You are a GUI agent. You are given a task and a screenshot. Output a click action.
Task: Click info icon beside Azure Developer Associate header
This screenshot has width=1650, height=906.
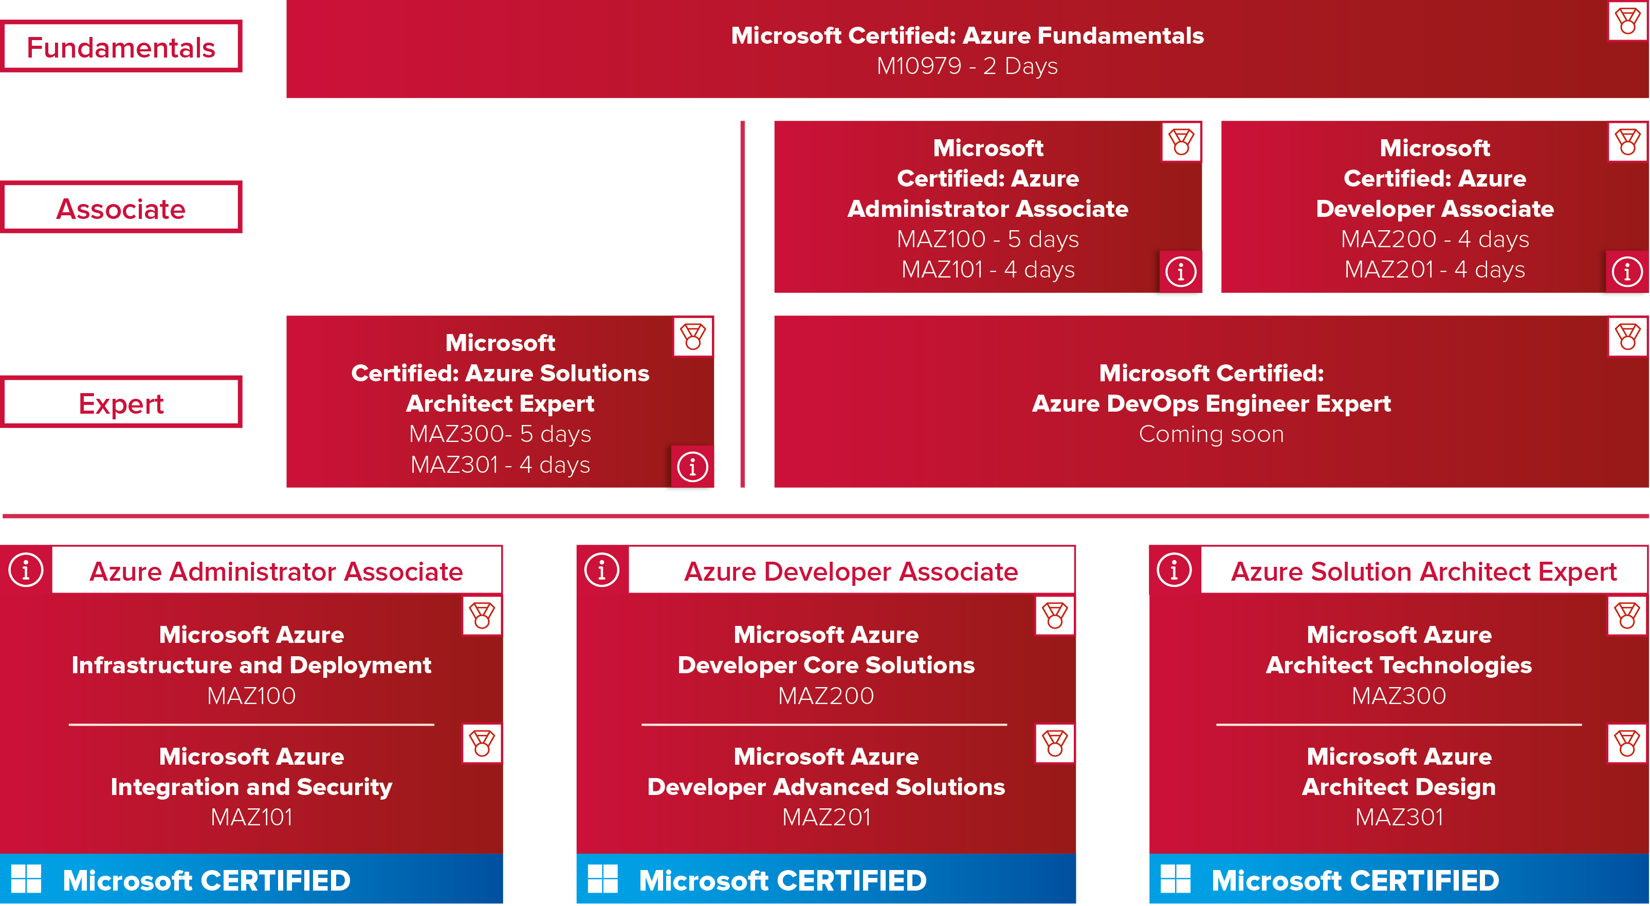click(601, 569)
